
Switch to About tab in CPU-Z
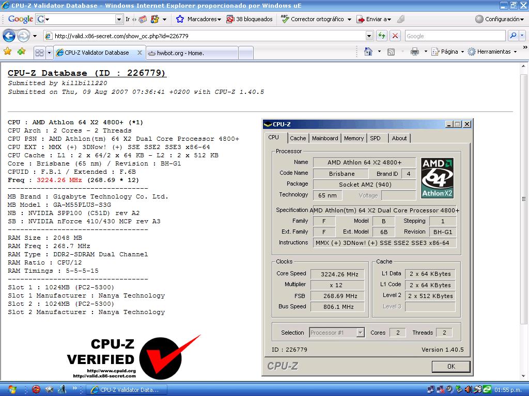pyautogui.click(x=399, y=138)
